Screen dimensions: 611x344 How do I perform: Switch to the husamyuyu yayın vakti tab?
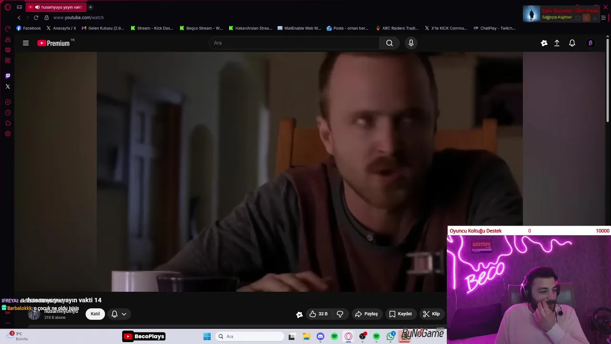[x=56, y=7]
